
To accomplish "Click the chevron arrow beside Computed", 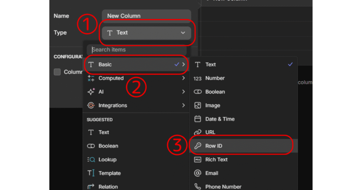I will pyautogui.click(x=183, y=78).
